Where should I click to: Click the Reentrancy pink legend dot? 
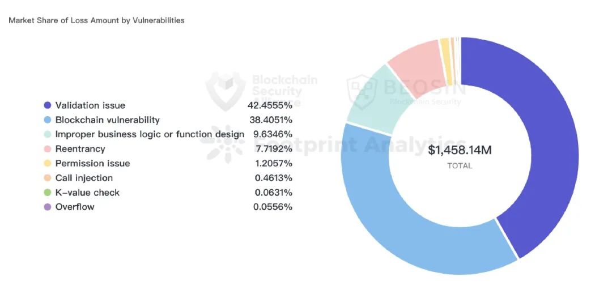pyautogui.click(x=48, y=149)
